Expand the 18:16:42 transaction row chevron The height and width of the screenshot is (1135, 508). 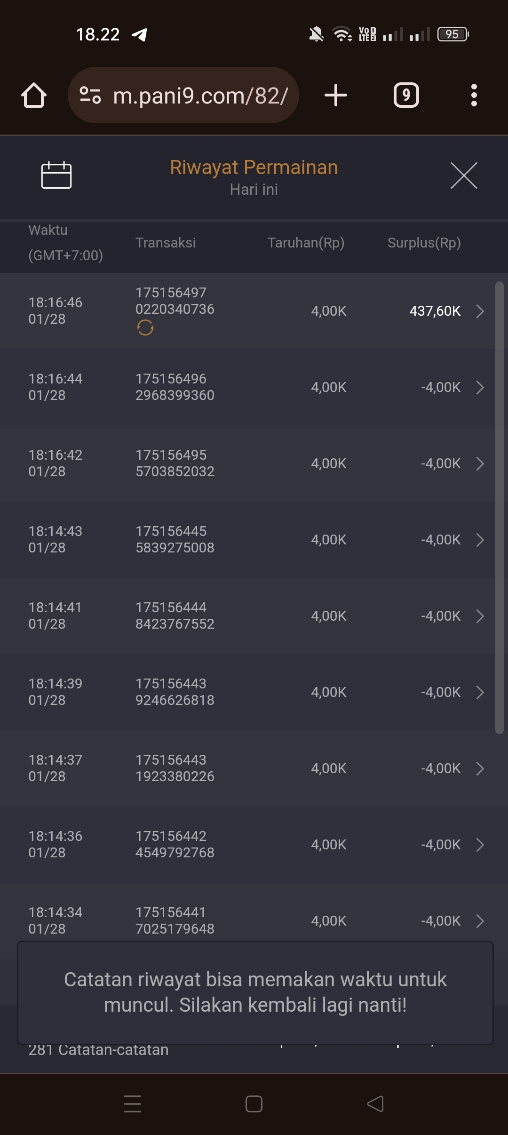pos(480,464)
